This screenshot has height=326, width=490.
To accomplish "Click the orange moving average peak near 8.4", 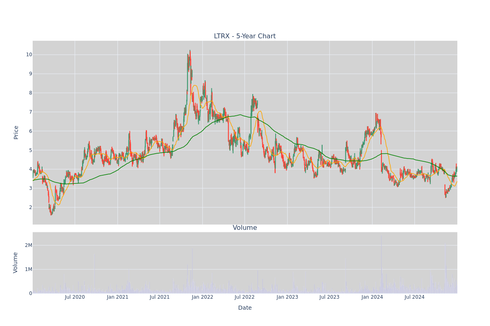I will click(195, 86).
